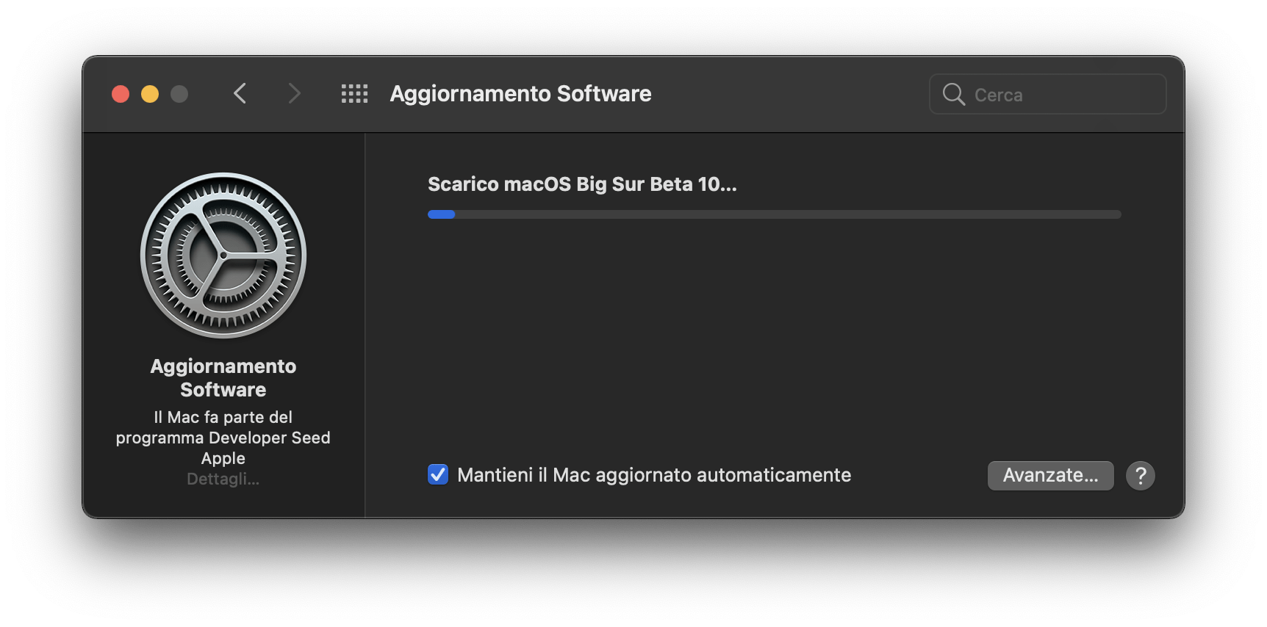The height and width of the screenshot is (627, 1267).
Task: Minimize the window with the yellow button
Action: click(x=150, y=94)
